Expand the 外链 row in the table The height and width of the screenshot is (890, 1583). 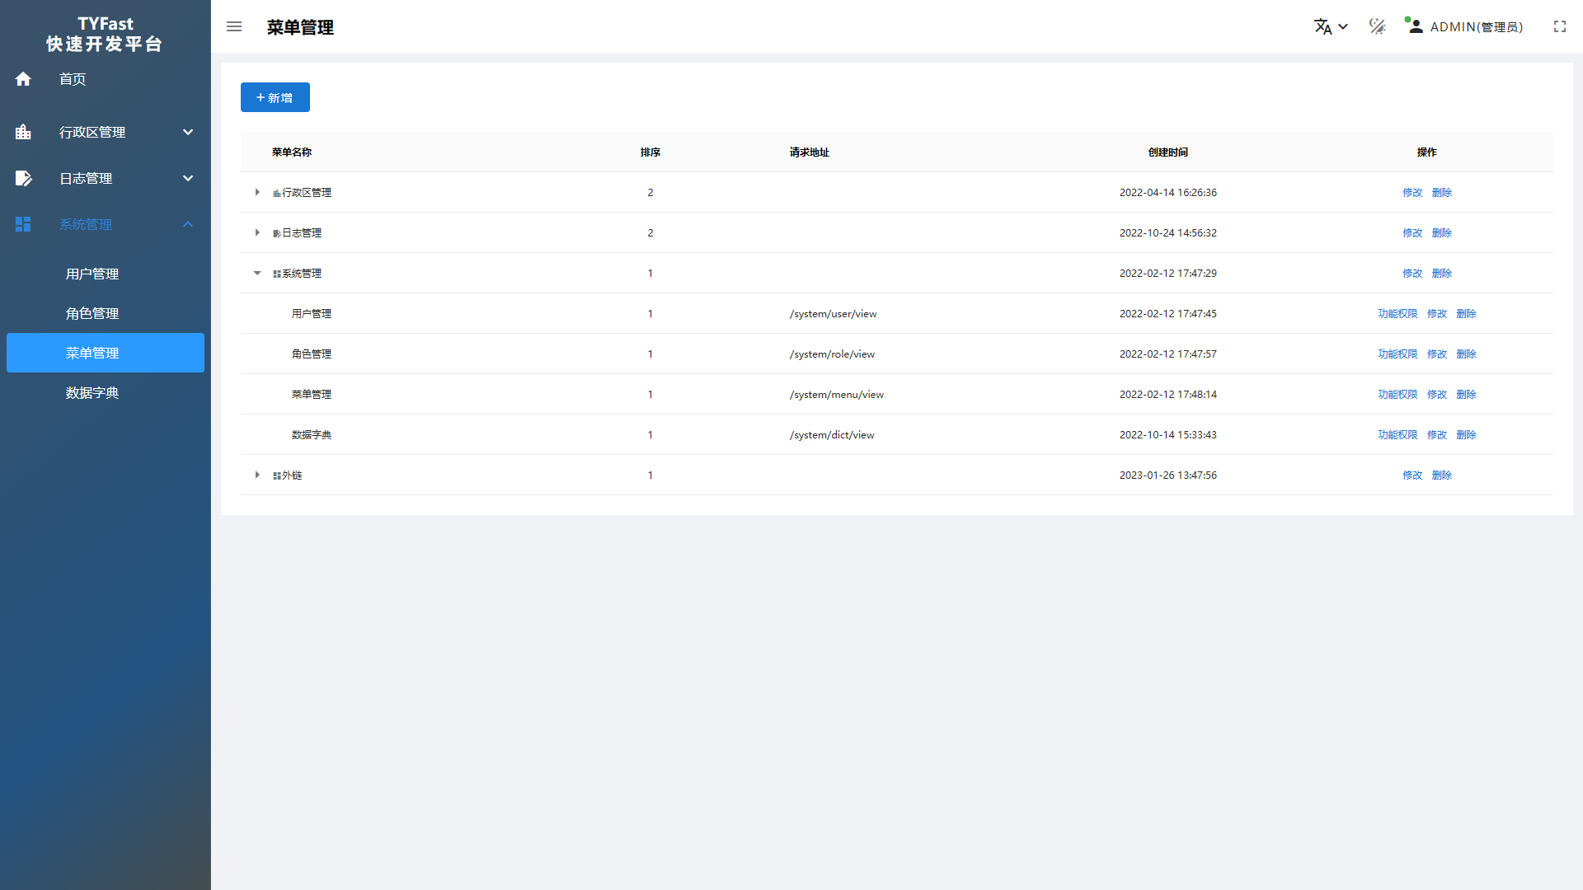pos(257,475)
